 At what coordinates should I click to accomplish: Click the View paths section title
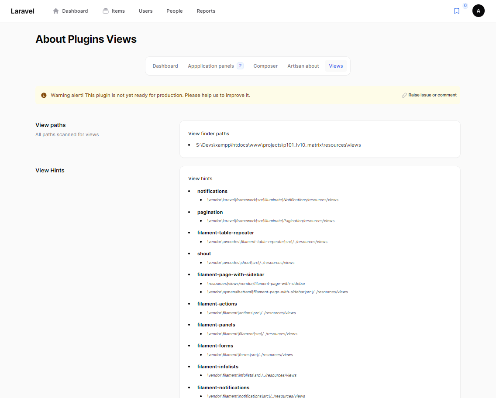coord(51,125)
